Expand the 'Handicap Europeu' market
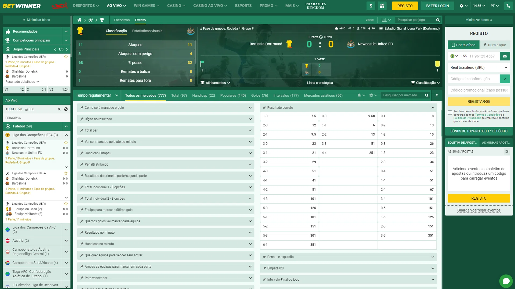The width and height of the screenshot is (515, 289). click(x=165, y=153)
